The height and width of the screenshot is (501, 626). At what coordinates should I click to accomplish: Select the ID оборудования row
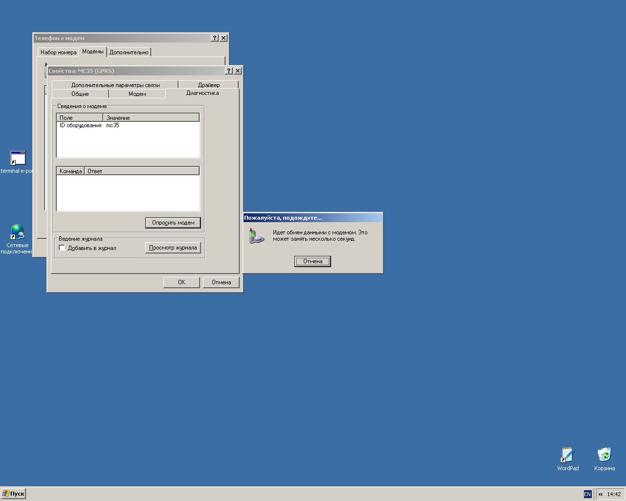[x=81, y=126]
